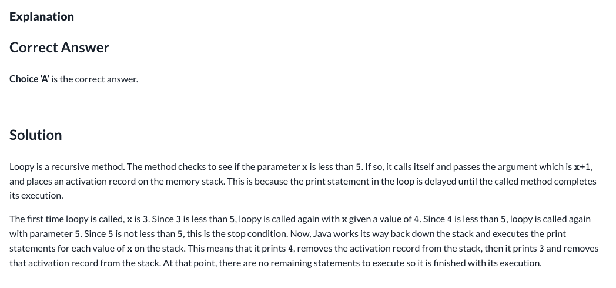Click the monospace x+1 code text
Screen dimensions: 616x288
pos(582,166)
